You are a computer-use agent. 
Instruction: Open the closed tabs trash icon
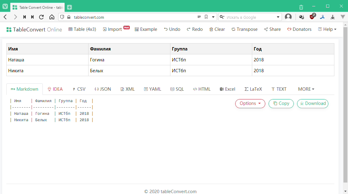coord(301,7)
